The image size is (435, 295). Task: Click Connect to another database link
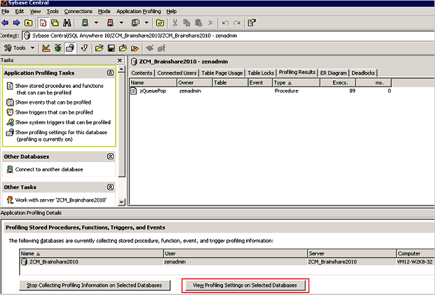tap(49, 169)
